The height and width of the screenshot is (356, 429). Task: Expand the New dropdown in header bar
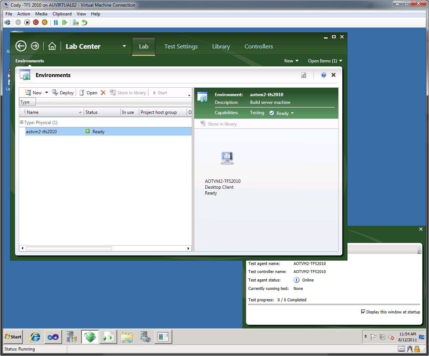click(x=291, y=61)
